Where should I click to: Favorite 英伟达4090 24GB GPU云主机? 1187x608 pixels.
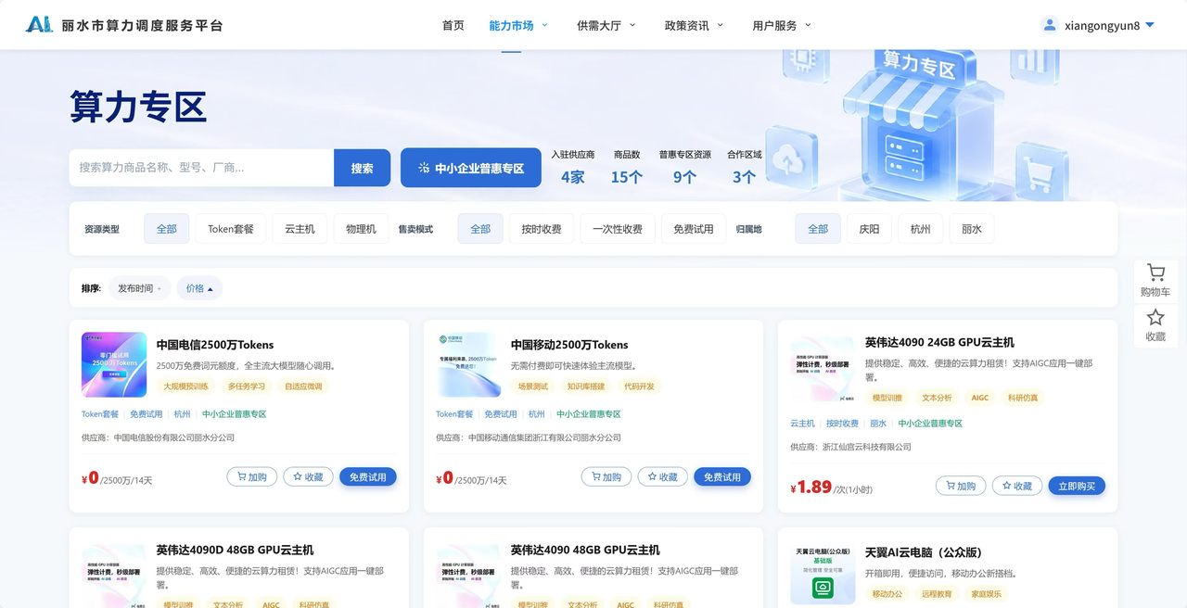[1016, 486]
